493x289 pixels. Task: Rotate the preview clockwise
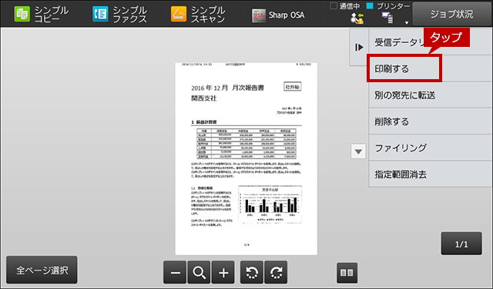(x=276, y=272)
